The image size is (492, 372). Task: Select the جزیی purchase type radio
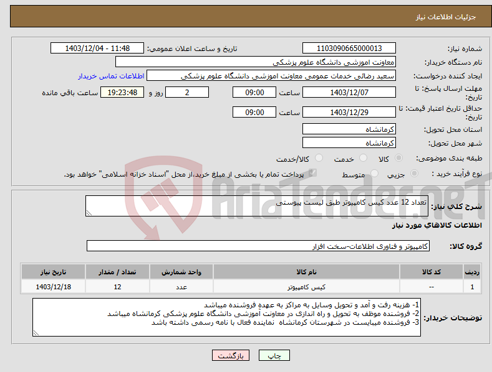click(414, 173)
